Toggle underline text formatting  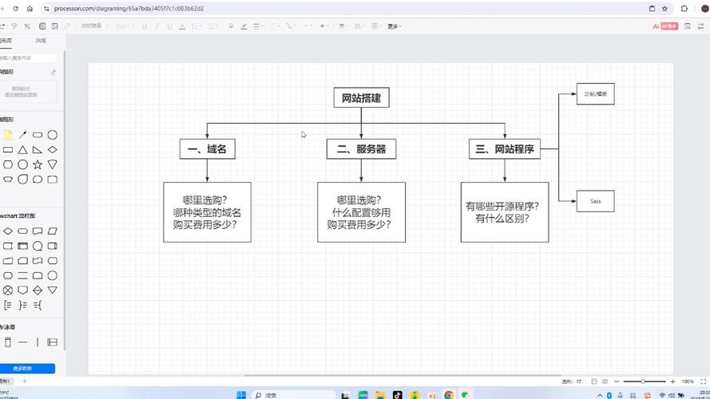(169, 26)
